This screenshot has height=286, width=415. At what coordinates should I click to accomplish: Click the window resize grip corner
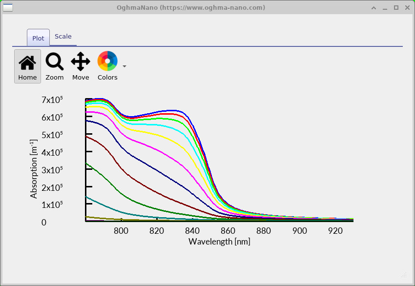[x=404, y=275]
